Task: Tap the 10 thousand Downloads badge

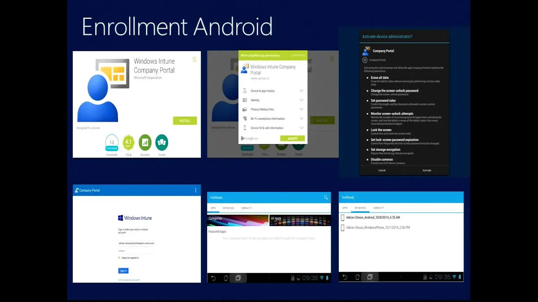Action: [112, 143]
